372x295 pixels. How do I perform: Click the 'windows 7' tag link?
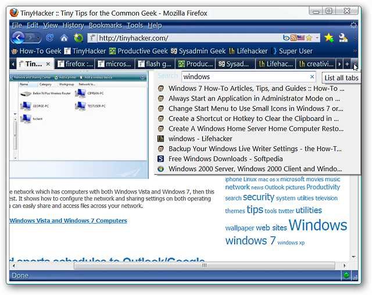pos(251,241)
